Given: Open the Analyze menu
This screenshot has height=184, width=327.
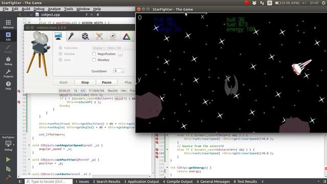Looking at the screenshot, I should (54, 9).
